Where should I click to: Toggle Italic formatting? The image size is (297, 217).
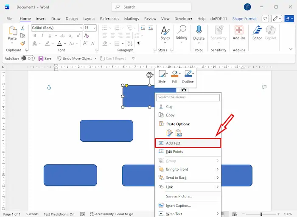pos(42,36)
